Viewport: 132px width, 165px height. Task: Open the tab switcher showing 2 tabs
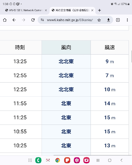118,20
